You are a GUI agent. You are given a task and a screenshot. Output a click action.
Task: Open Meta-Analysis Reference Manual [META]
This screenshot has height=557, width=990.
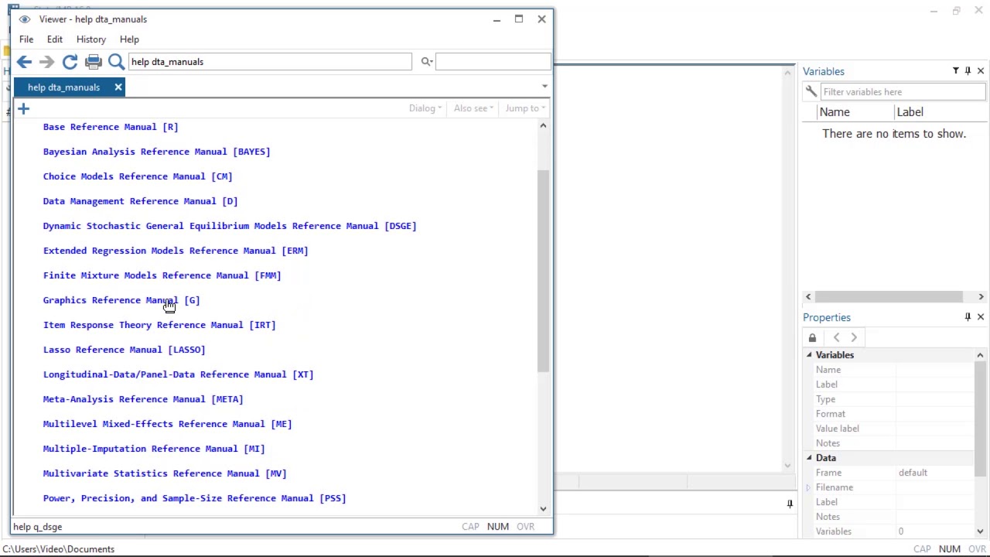click(x=143, y=399)
